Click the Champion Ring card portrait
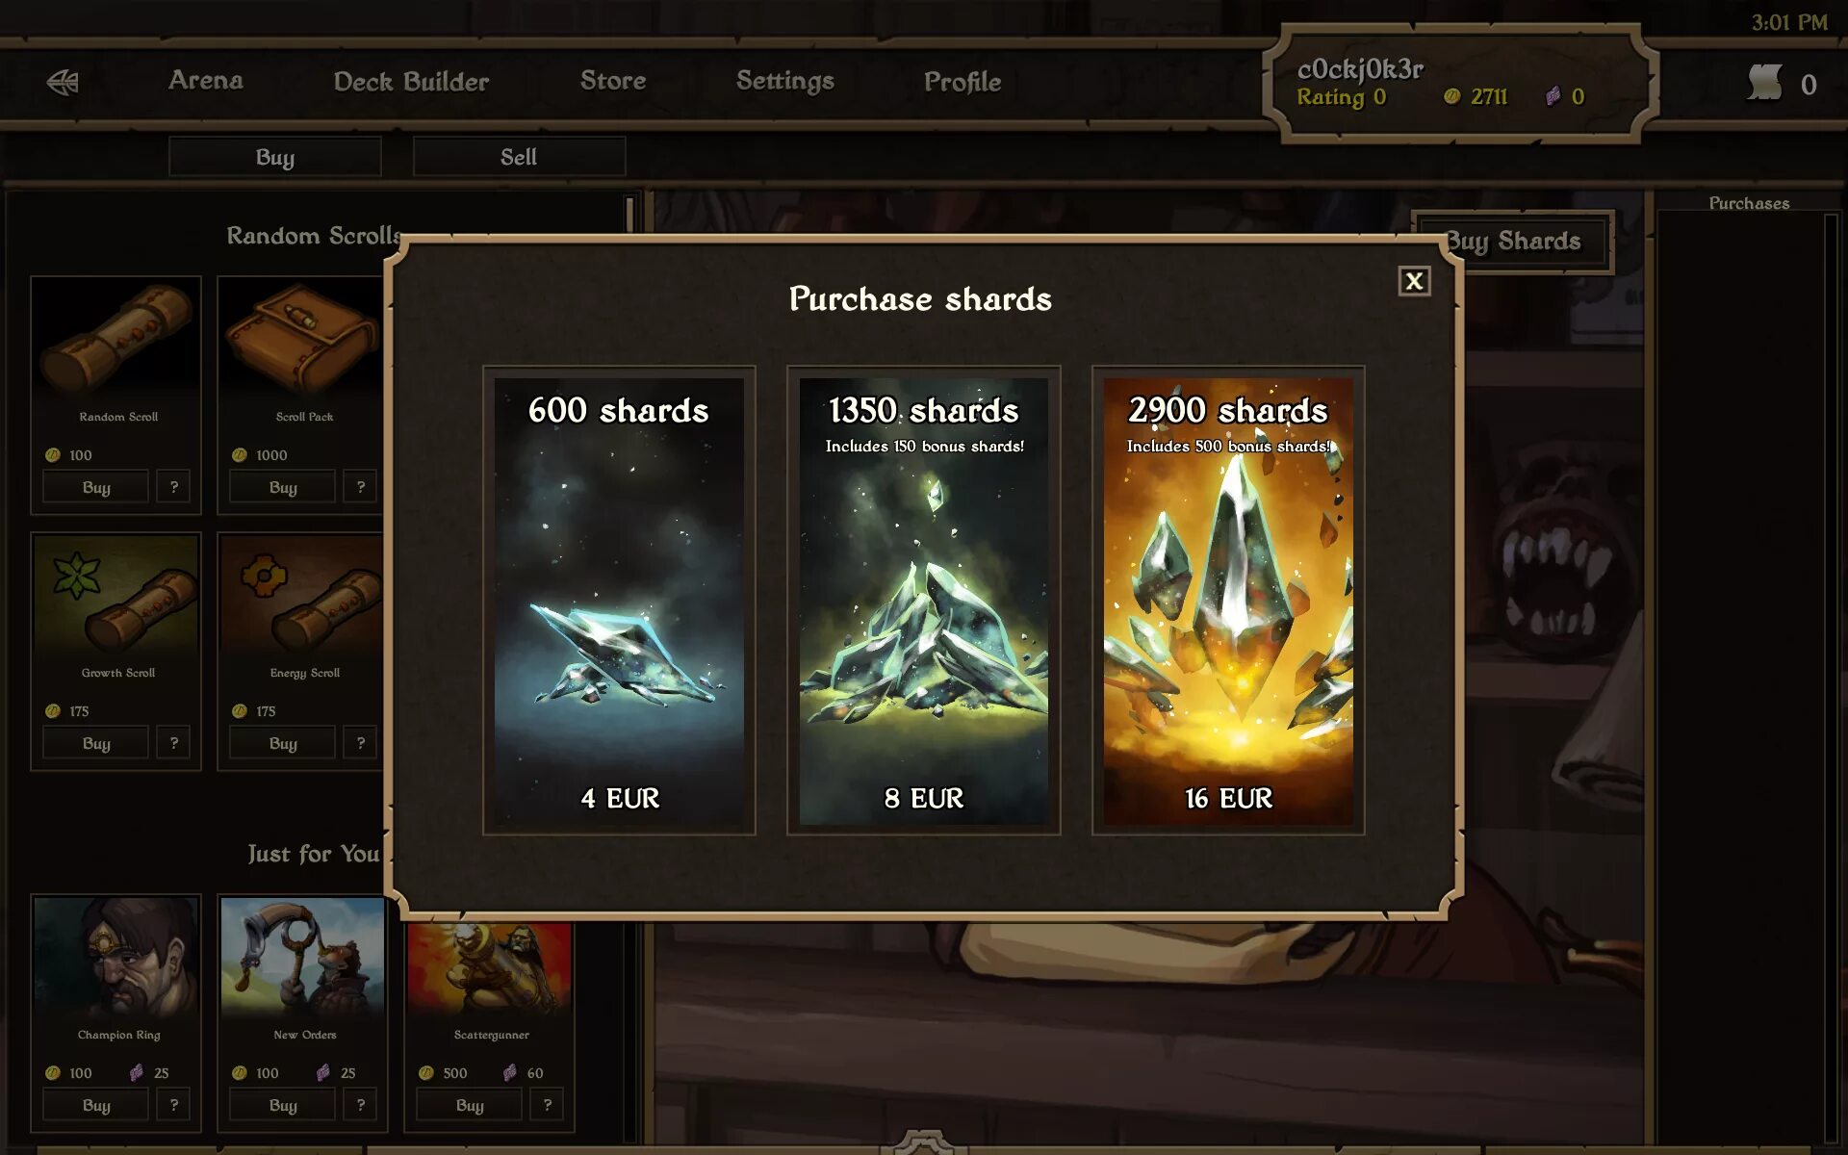The image size is (1848, 1155). pos(116,959)
